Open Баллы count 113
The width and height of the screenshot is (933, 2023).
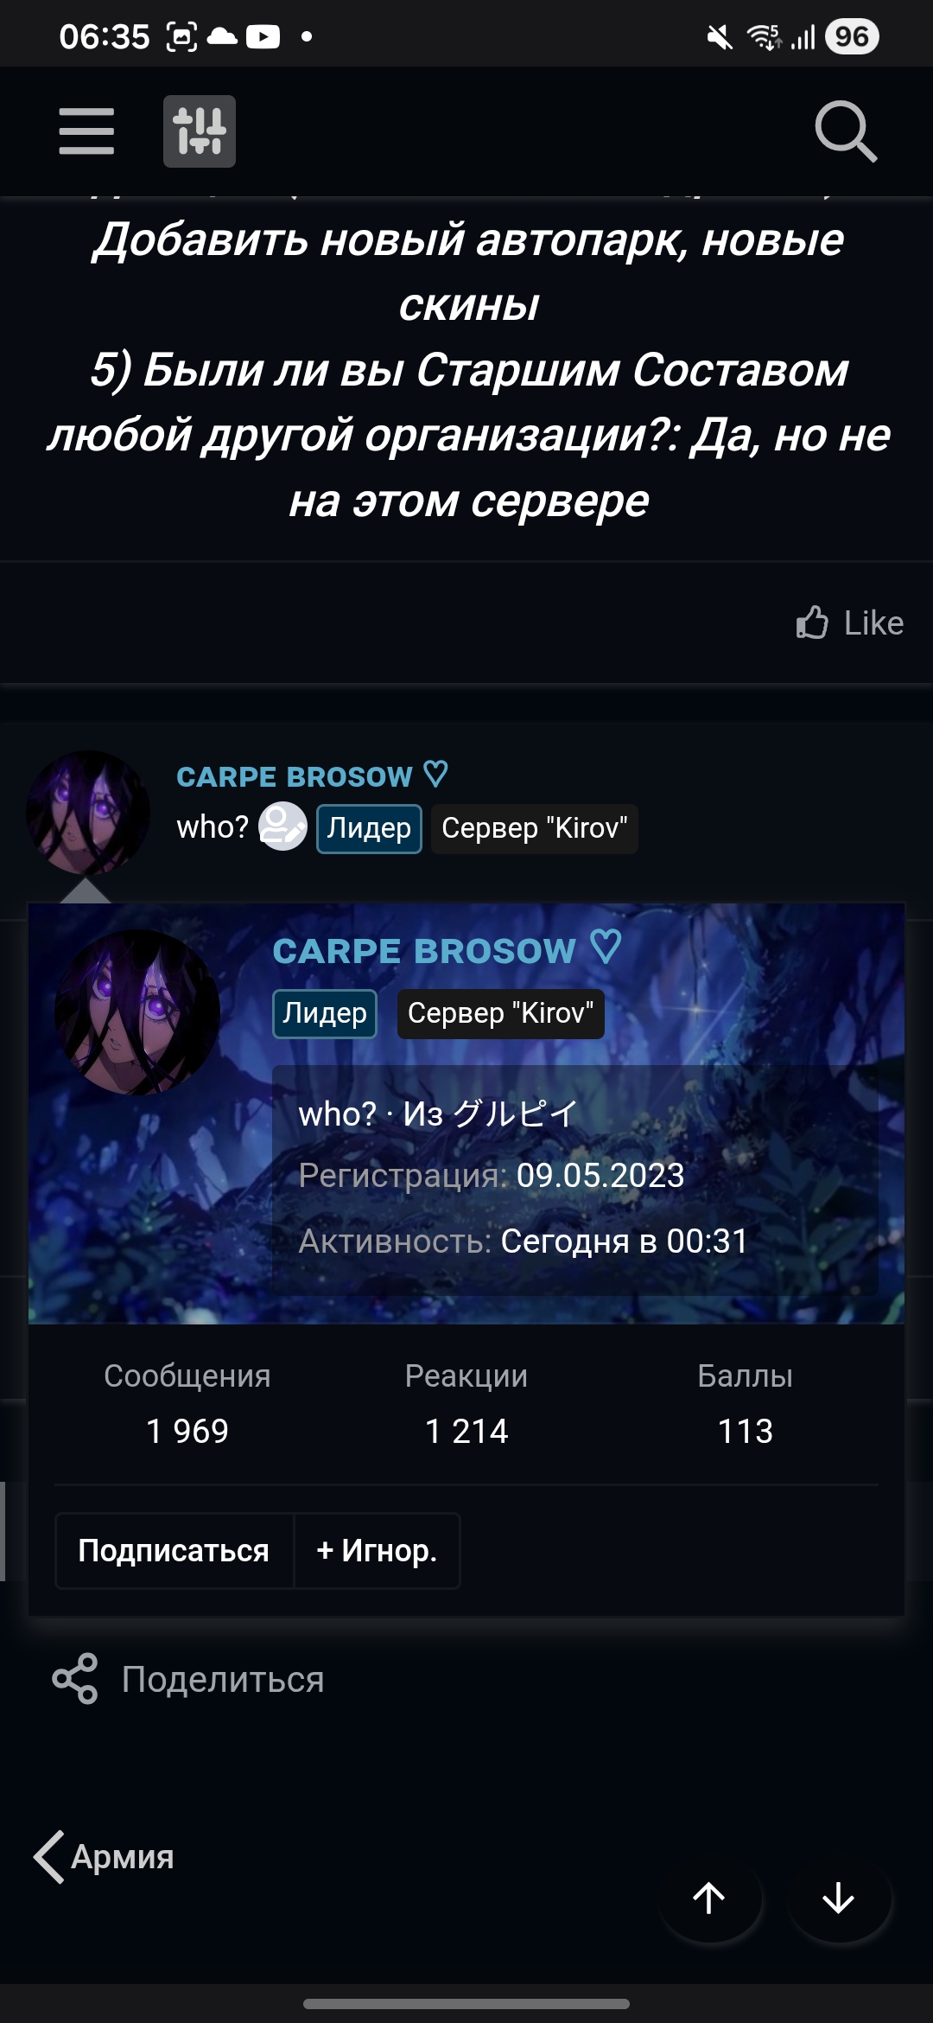[x=746, y=1430]
